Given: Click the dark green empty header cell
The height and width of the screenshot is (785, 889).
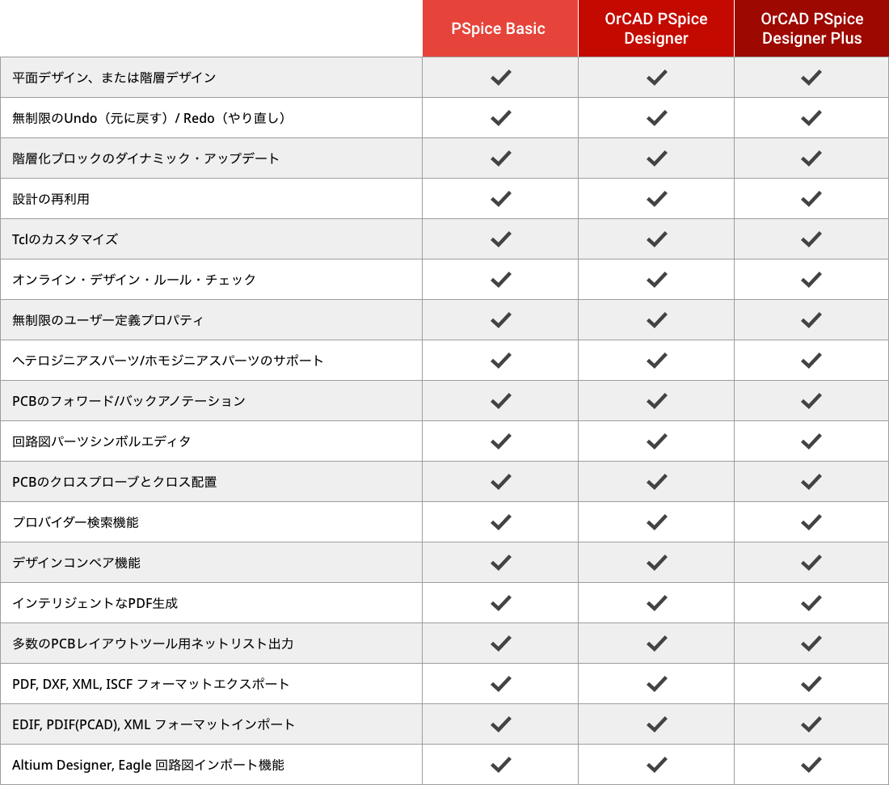Looking at the screenshot, I should tap(211, 28).
